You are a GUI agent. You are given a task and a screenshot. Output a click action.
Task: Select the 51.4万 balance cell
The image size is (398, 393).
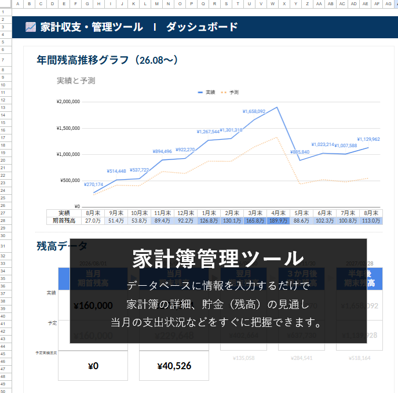point(116,221)
